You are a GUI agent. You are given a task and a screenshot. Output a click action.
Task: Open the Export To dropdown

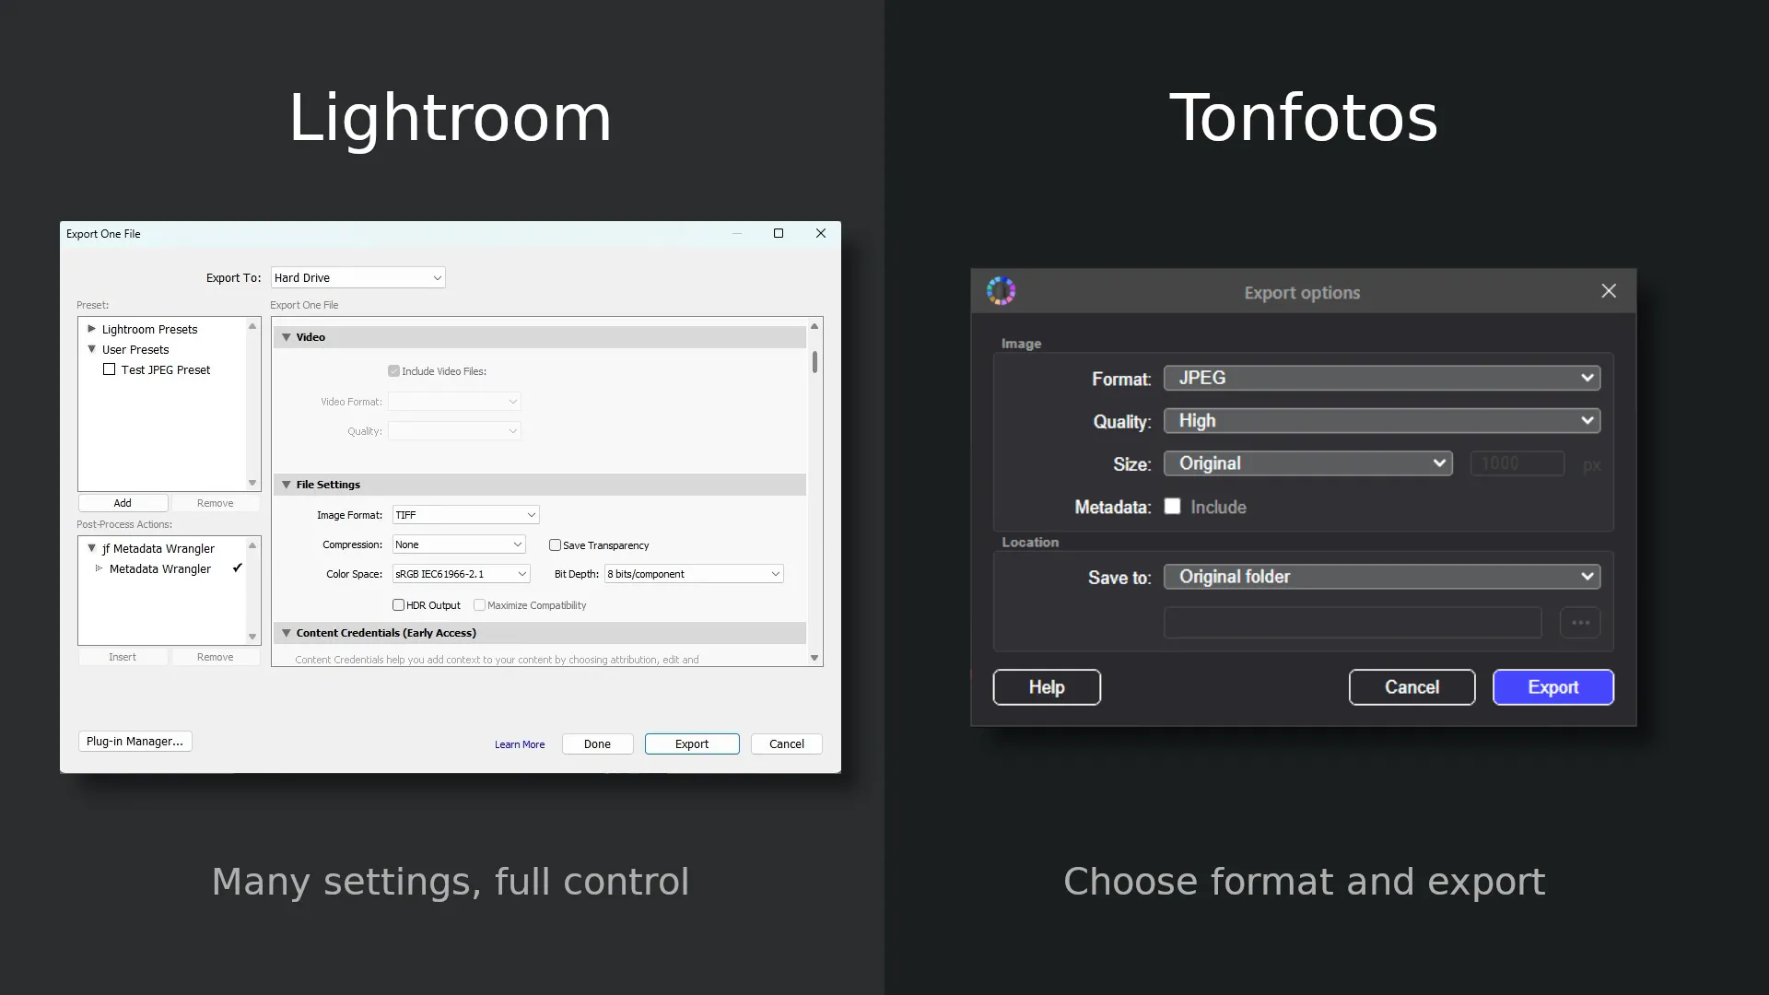358,277
